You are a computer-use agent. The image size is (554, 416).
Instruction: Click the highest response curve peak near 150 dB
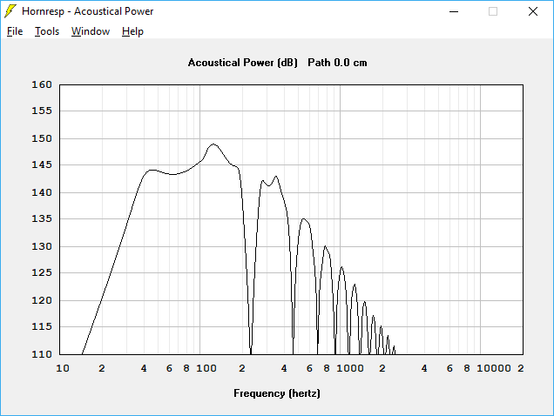[213, 144]
